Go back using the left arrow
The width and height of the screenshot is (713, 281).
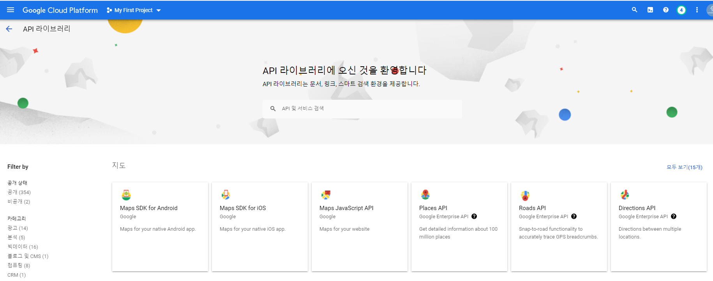click(x=9, y=29)
